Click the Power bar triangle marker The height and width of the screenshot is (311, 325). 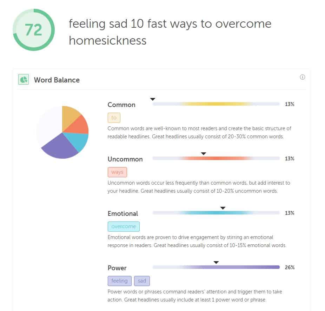click(x=216, y=263)
